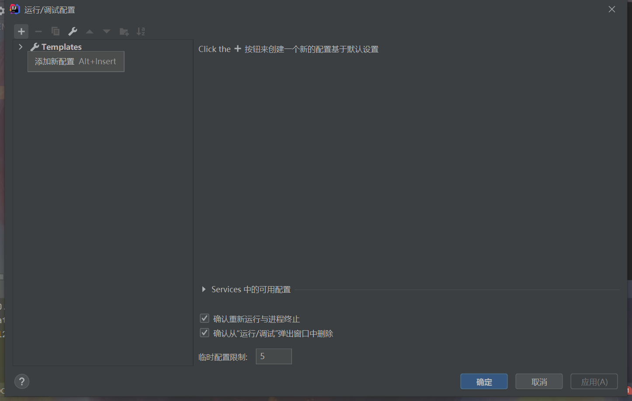The image size is (632, 401).
Task: Click the 确定 button
Action: coord(484,381)
